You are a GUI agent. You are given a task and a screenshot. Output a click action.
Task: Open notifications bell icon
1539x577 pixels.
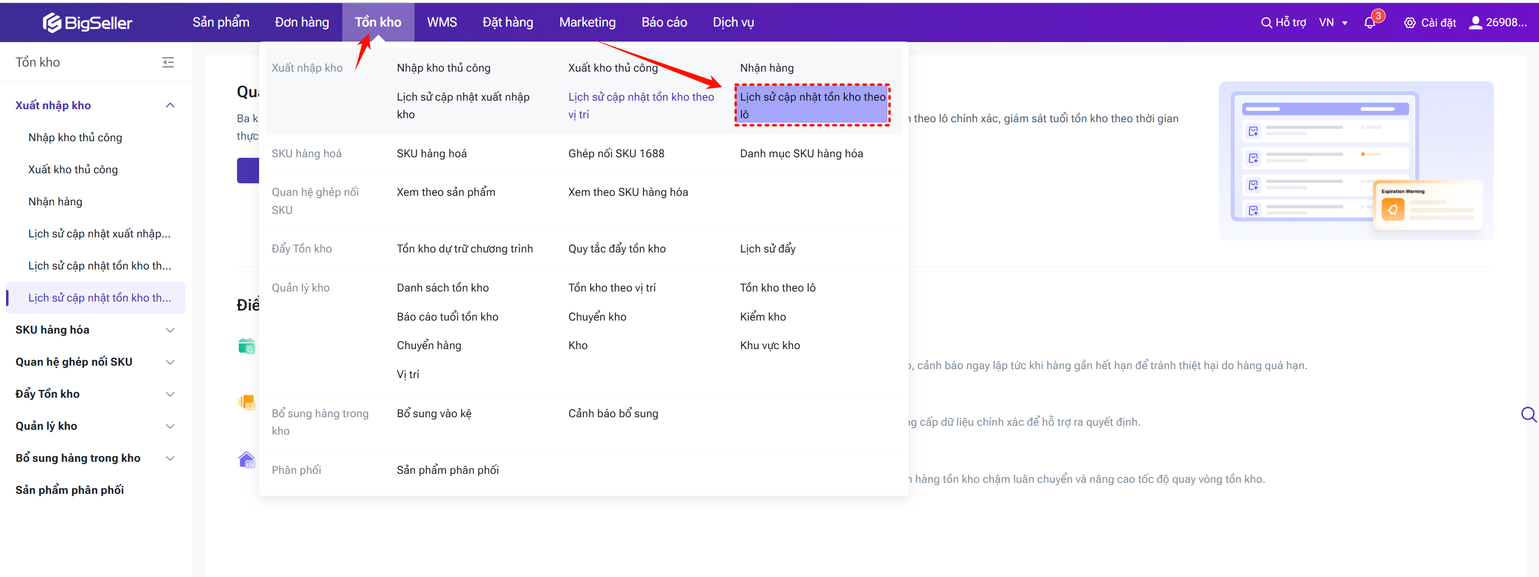point(1369,23)
